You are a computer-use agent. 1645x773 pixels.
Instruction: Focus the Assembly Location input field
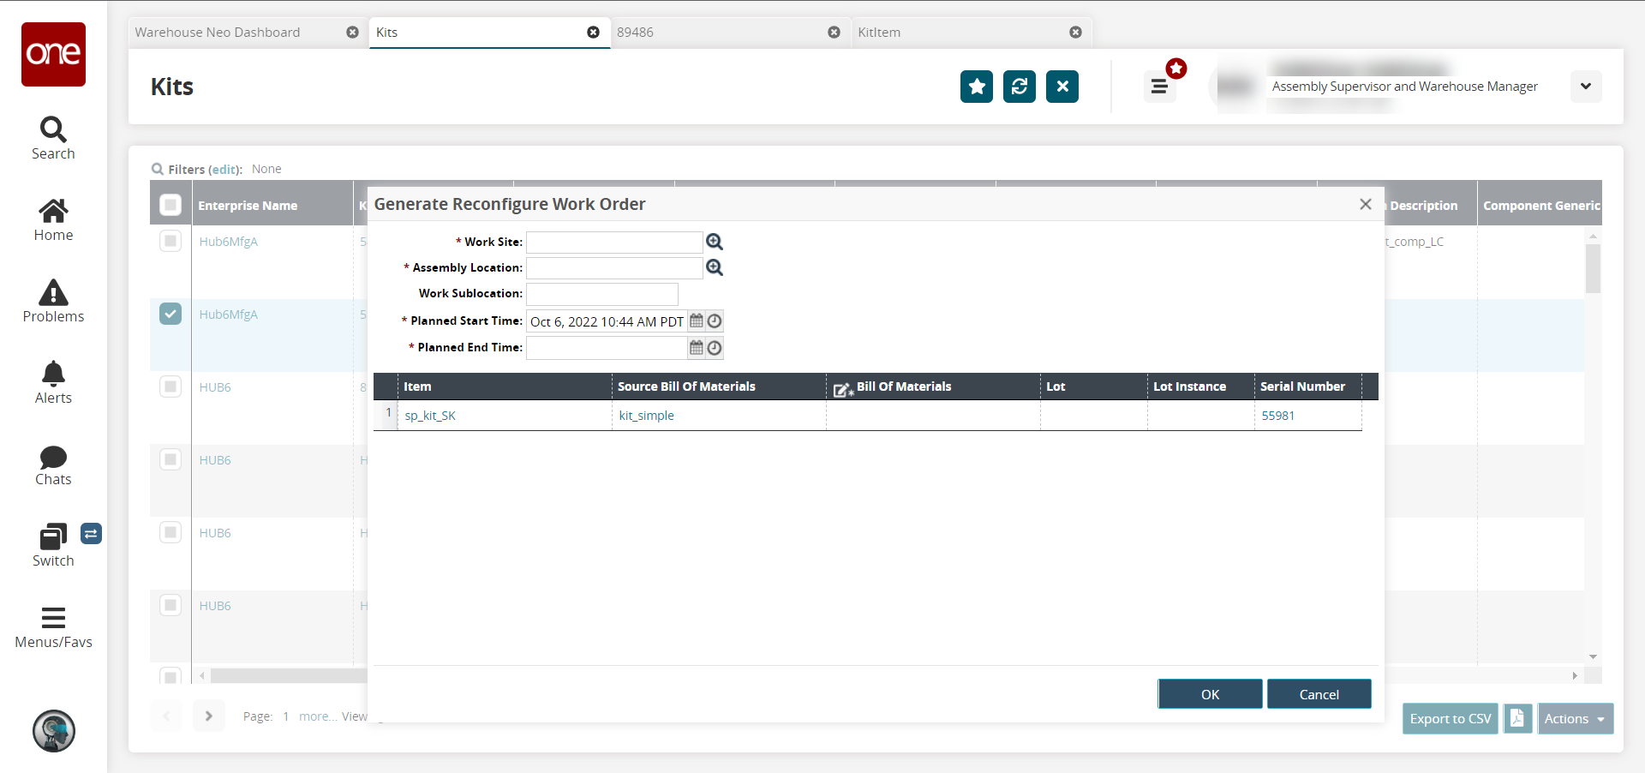[614, 268]
